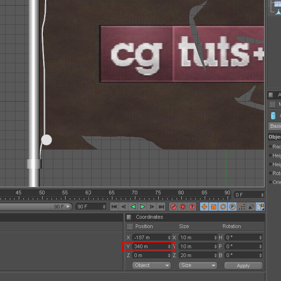The image size is (281, 281).
Task: Select the flagpole clamp cylinder in viewport
Action: pos(34,164)
